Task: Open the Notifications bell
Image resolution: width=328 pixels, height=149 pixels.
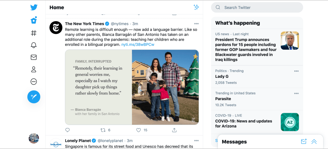Action: click(34, 45)
